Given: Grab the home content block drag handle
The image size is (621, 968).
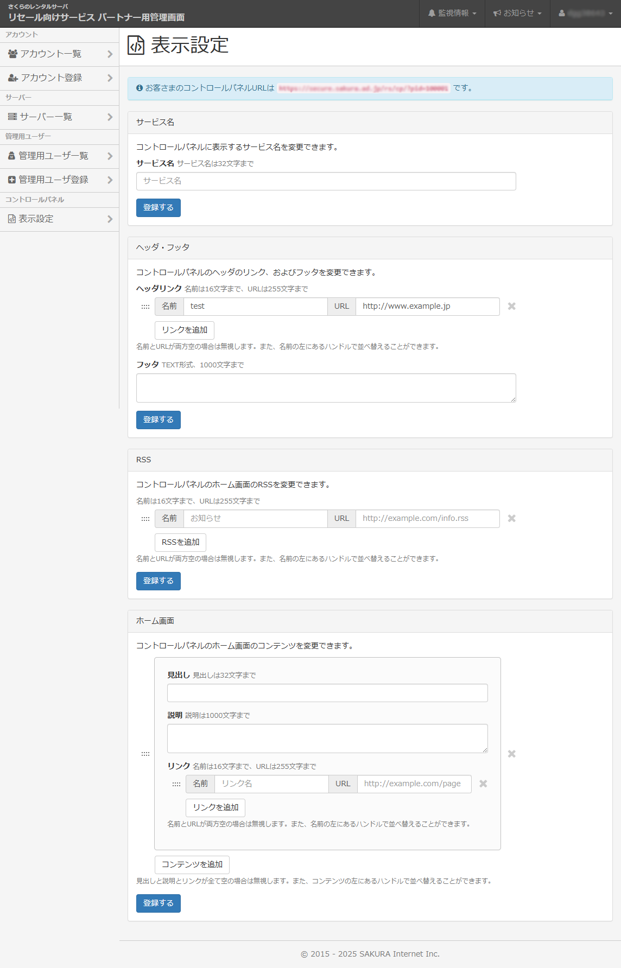Looking at the screenshot, I should click(145, 754).
